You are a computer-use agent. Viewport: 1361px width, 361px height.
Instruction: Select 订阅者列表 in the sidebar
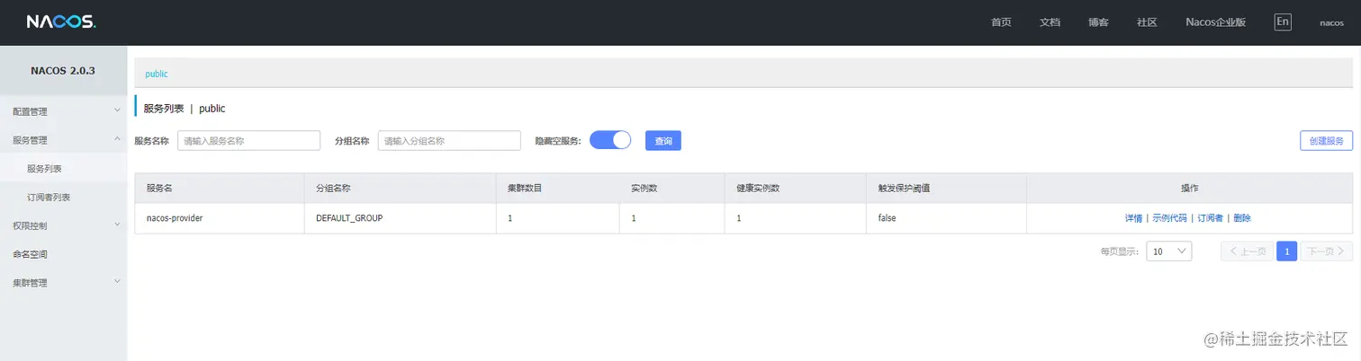tap(63, 197)
